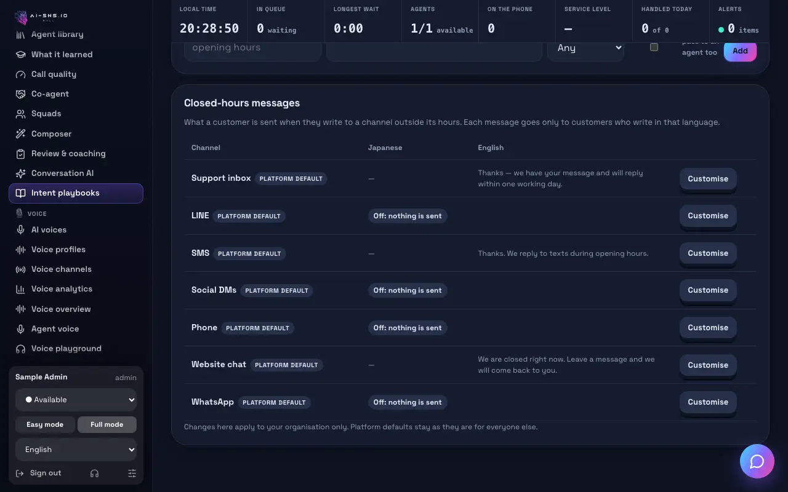Customise the WhatsApp closed-hours message
This screenshot has width=788, height=492.
[x=708, y=402]
